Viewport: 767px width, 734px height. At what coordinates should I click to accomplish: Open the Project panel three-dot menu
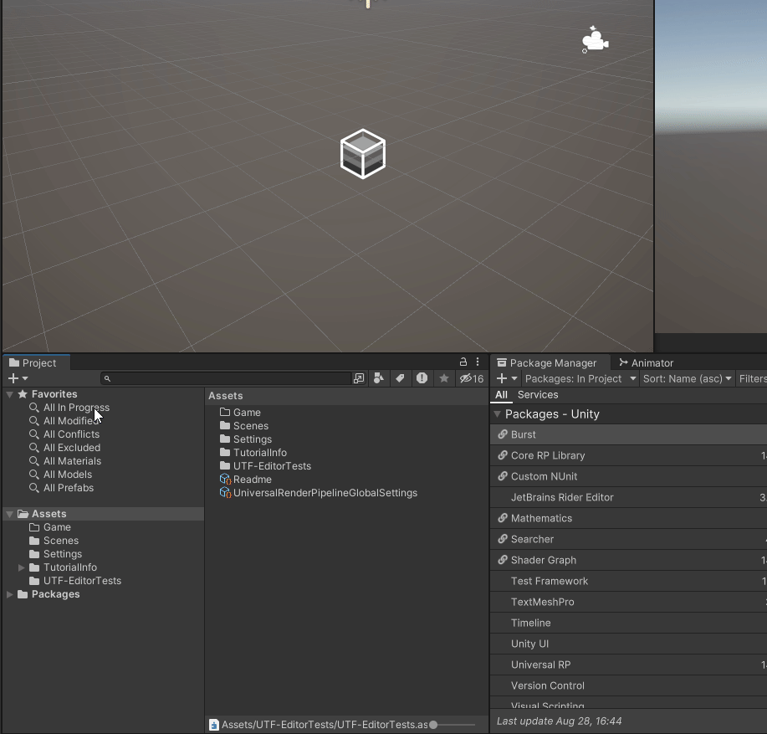click(x=478, y=362)
